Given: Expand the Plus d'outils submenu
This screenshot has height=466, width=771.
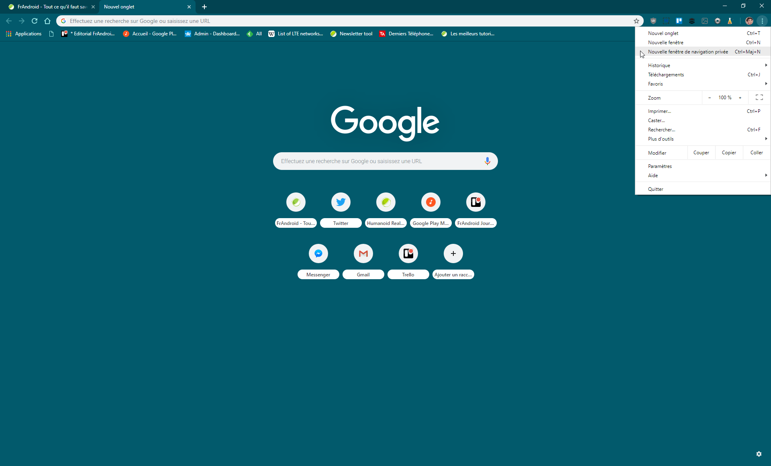Looking at the screenshot, I should click(703, 139).
